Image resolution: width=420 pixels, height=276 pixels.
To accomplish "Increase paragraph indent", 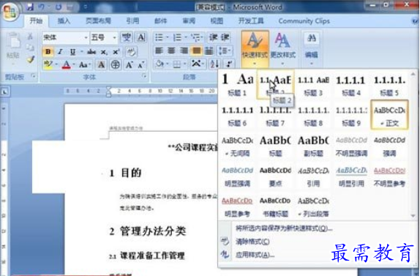I will [x=225, y=37].
